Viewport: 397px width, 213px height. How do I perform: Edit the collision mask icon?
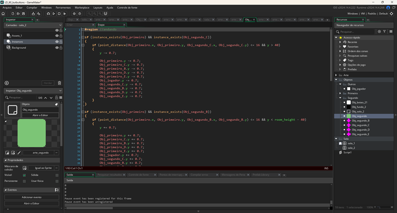click(24, 168)
